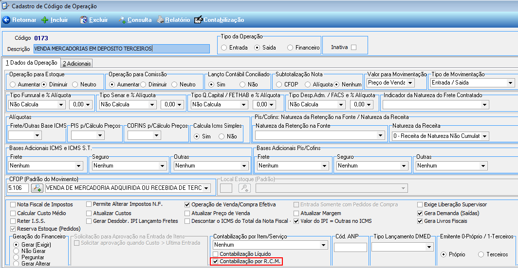518x268 pixels.
Task: Check Atualizar Margem option
Action: pos(296,213)
